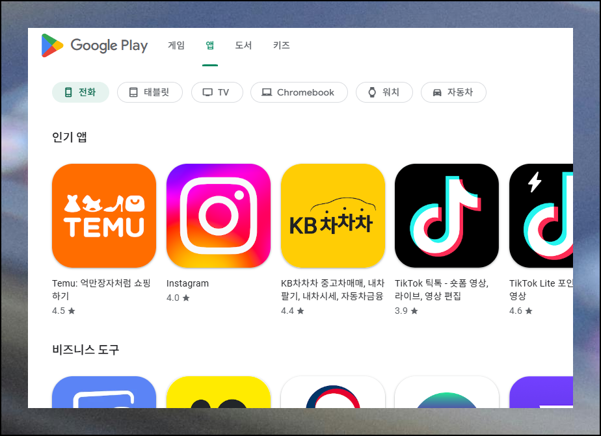Image resolution: width=601 pixels, height=436 pixels.
Task: Switch to the 게임 tab
Action: [176, 45]
